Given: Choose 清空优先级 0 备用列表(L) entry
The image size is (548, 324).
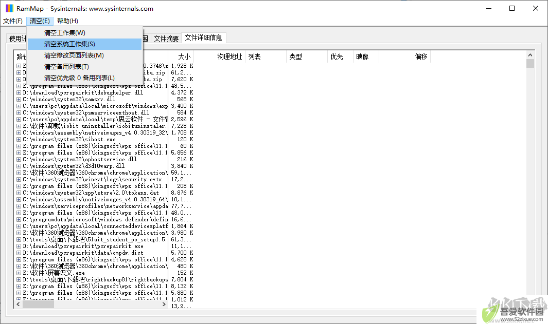Looking at the screenshot, I should pos(84,78).
